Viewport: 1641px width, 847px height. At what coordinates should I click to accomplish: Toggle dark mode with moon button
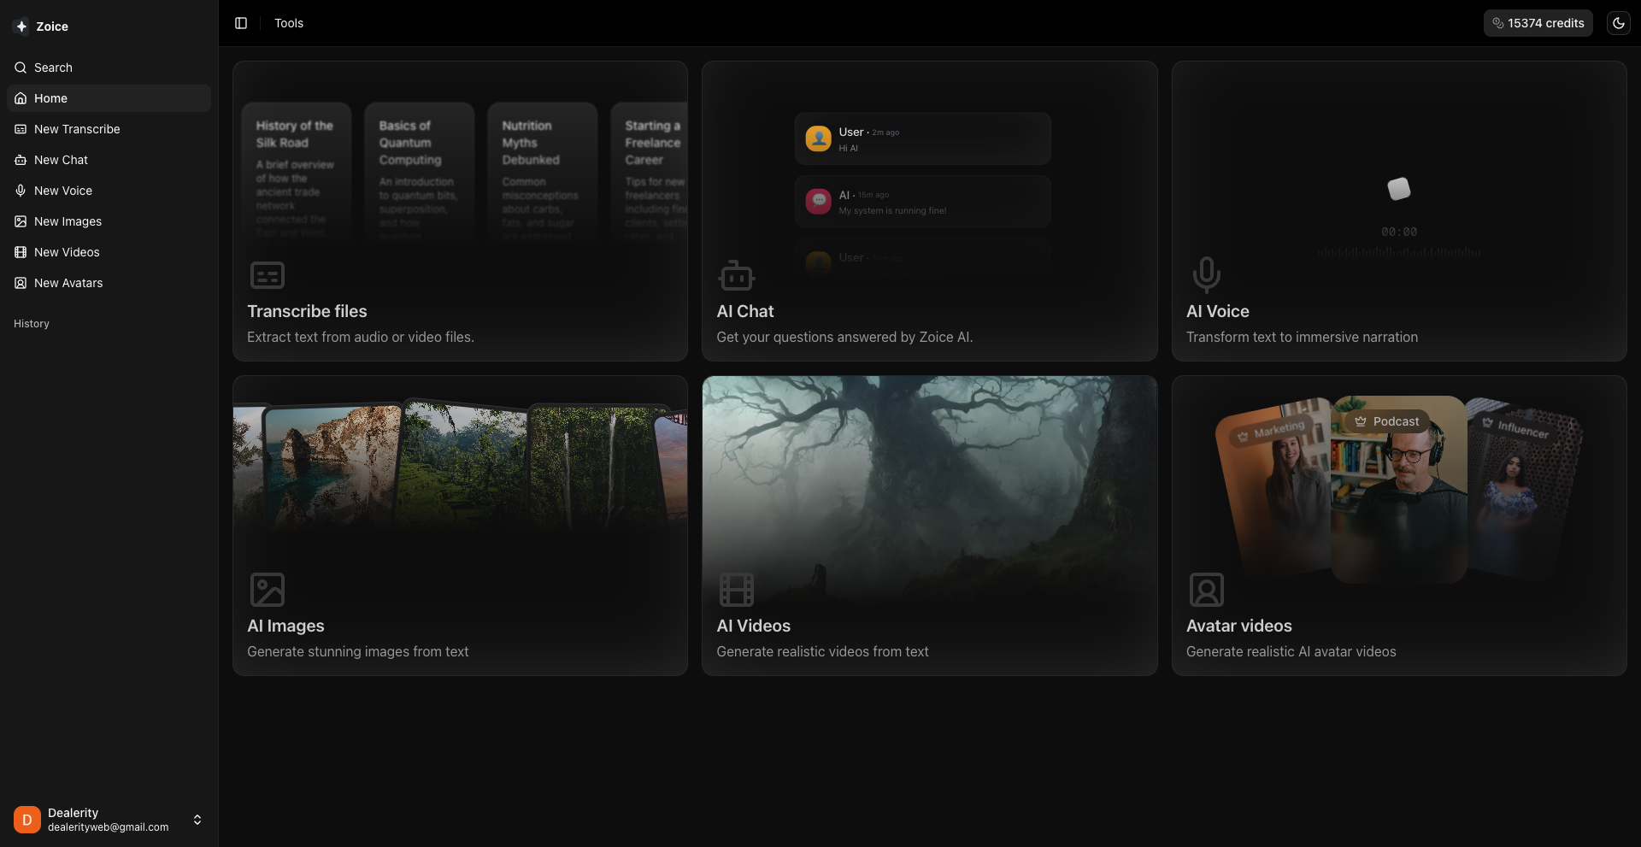1618,23
